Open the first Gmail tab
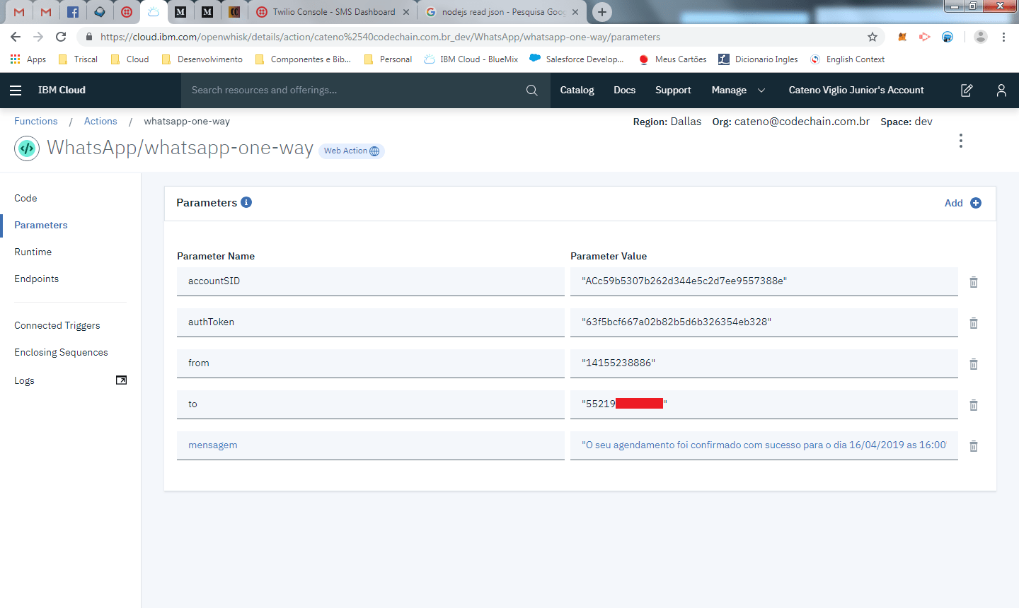Screen dimensions: 1019x608 click(x=19, y=12)
